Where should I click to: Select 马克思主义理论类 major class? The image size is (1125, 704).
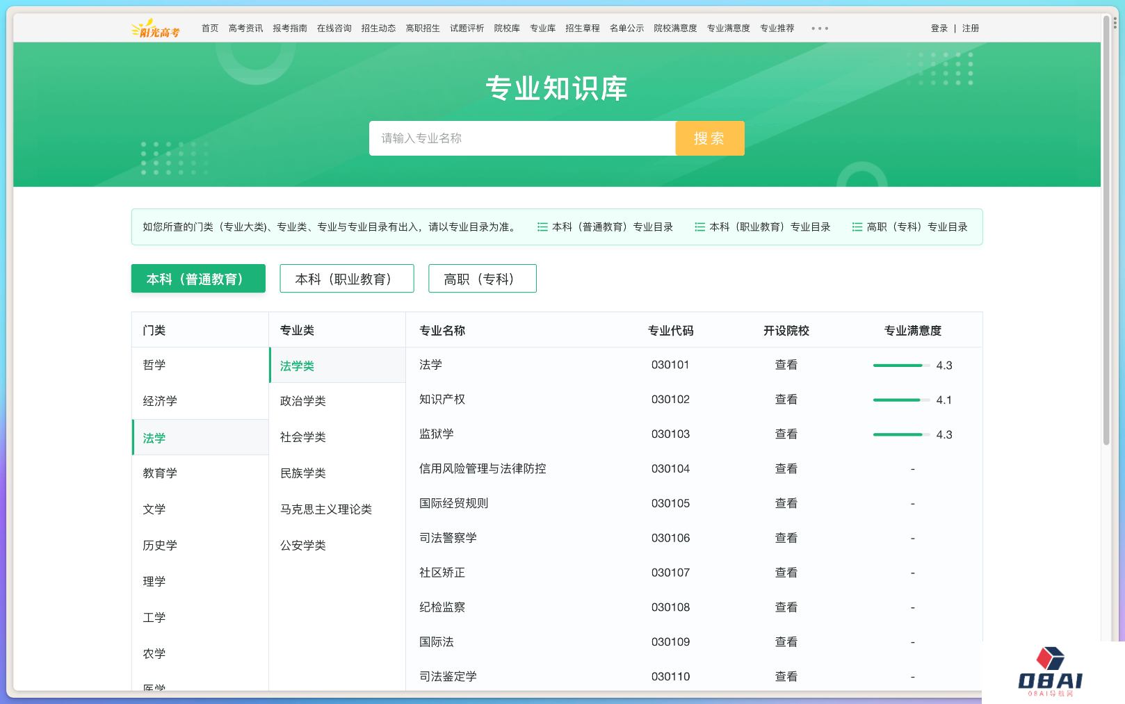pos(337,509)
